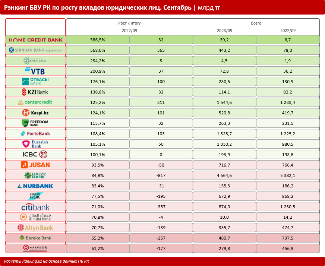Click the Jusan bank logo

(x=35, y=165)
